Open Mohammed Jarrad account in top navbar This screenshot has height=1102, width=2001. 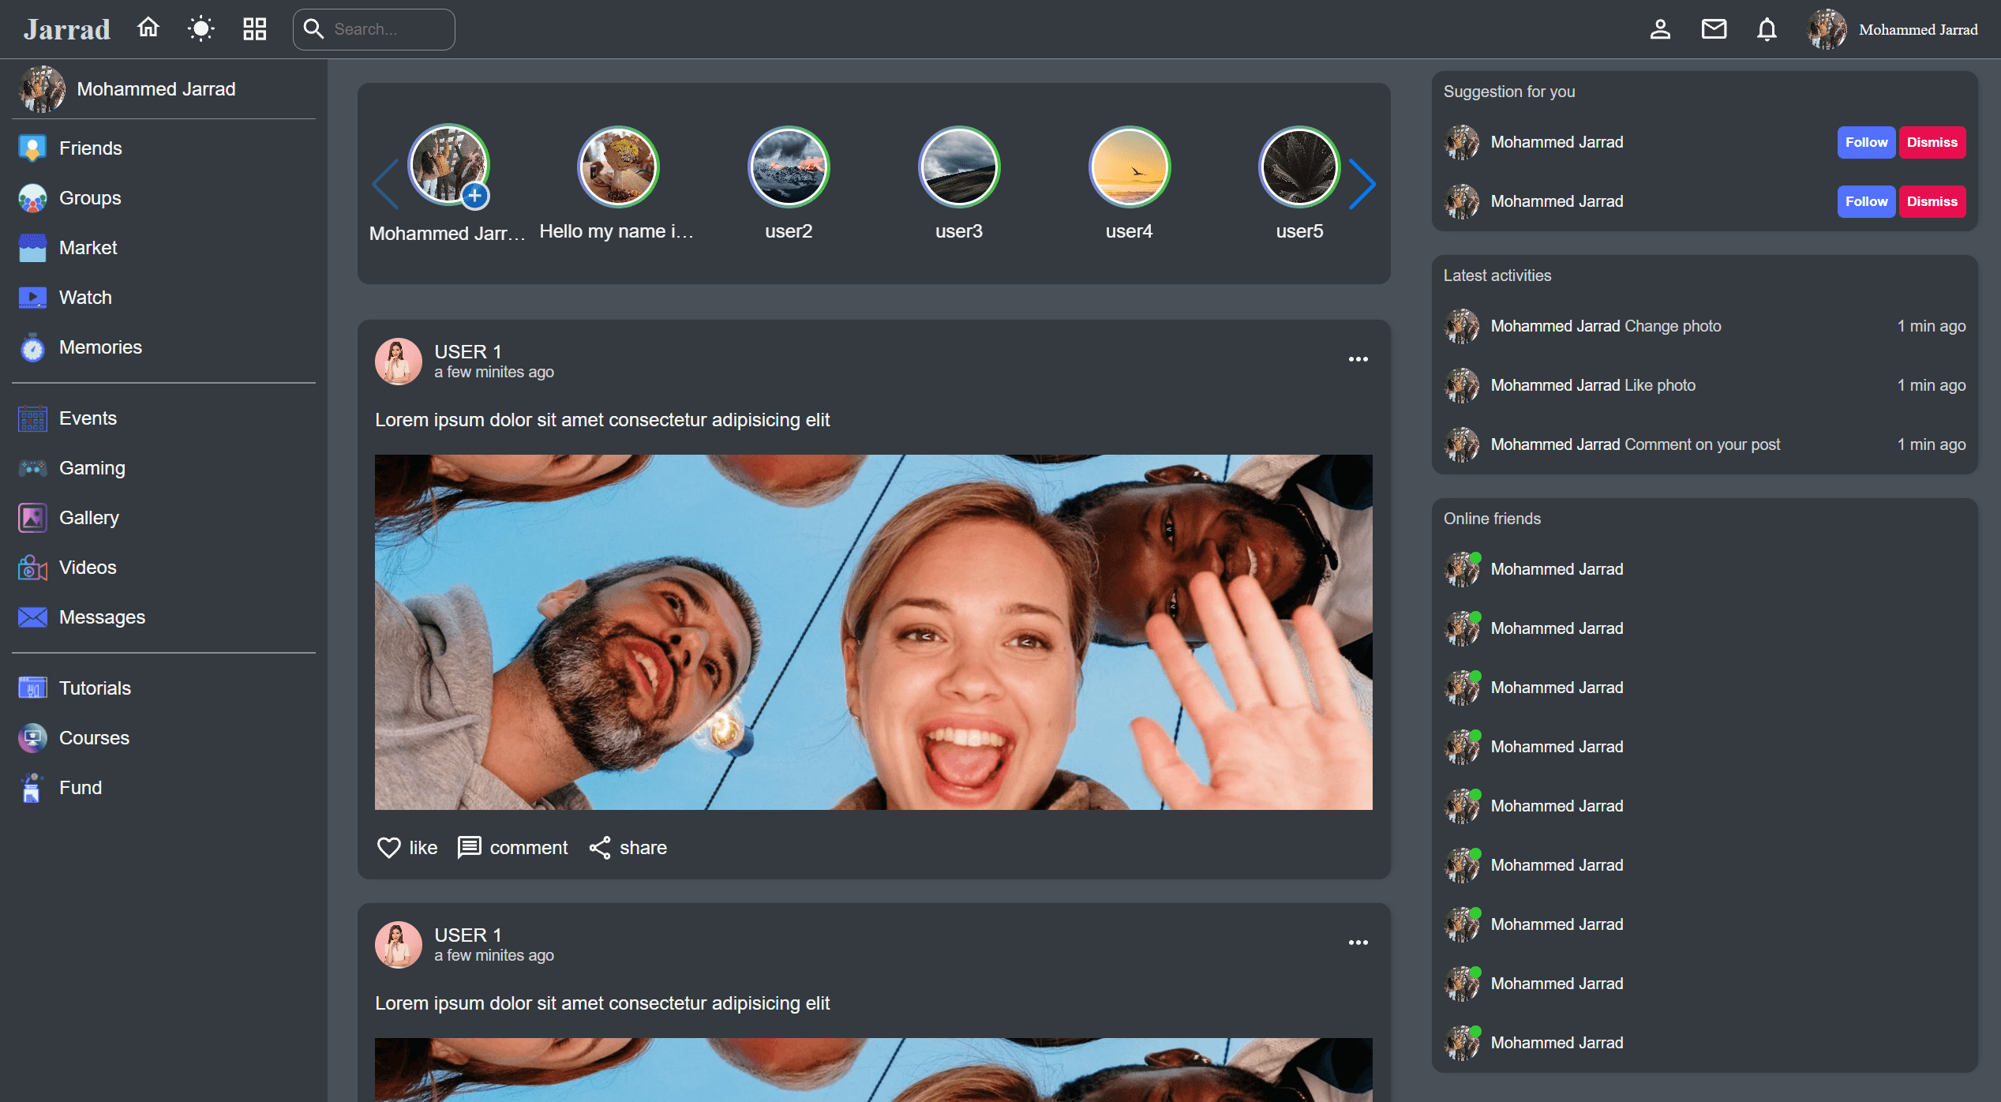tap(1893, 29)
